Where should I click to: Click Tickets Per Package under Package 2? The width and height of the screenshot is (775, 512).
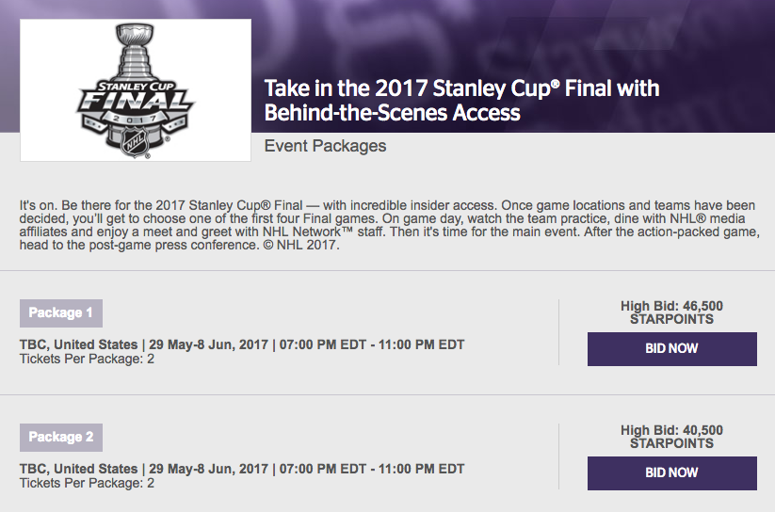click(87, 483)
